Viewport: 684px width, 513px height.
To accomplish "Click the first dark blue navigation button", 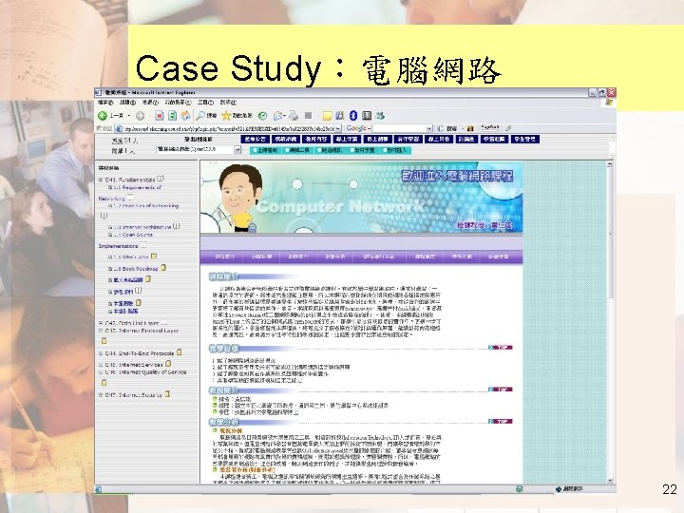I will [x=256, y=139].
